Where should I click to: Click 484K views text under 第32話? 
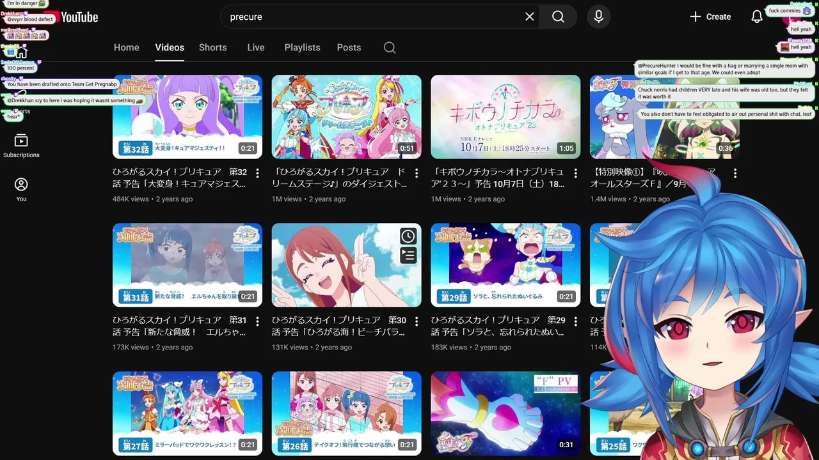tap(131, 199)
